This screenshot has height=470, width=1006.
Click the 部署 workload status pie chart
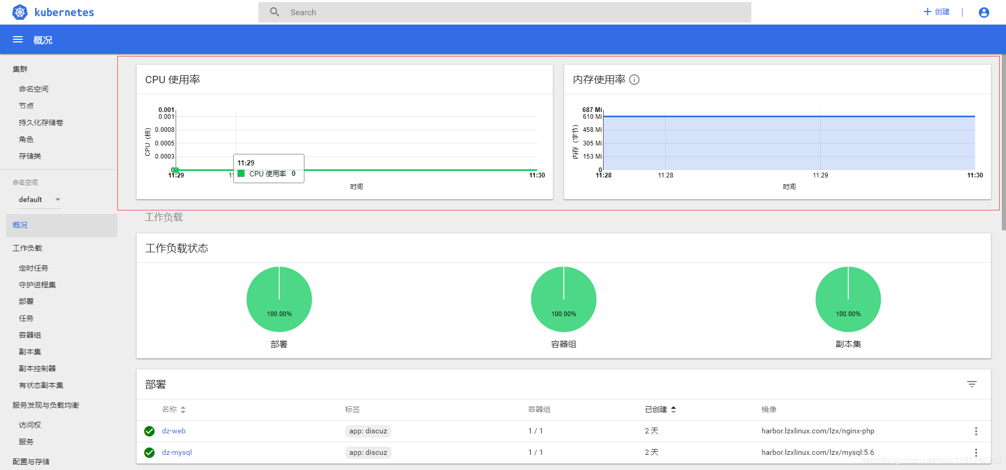279,299
